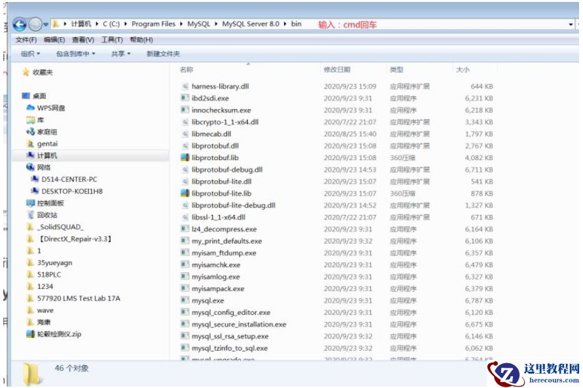Screen dimensions: 583x388
Task: Click Program Files breadcrumb segment
Action: coord(153,24)
